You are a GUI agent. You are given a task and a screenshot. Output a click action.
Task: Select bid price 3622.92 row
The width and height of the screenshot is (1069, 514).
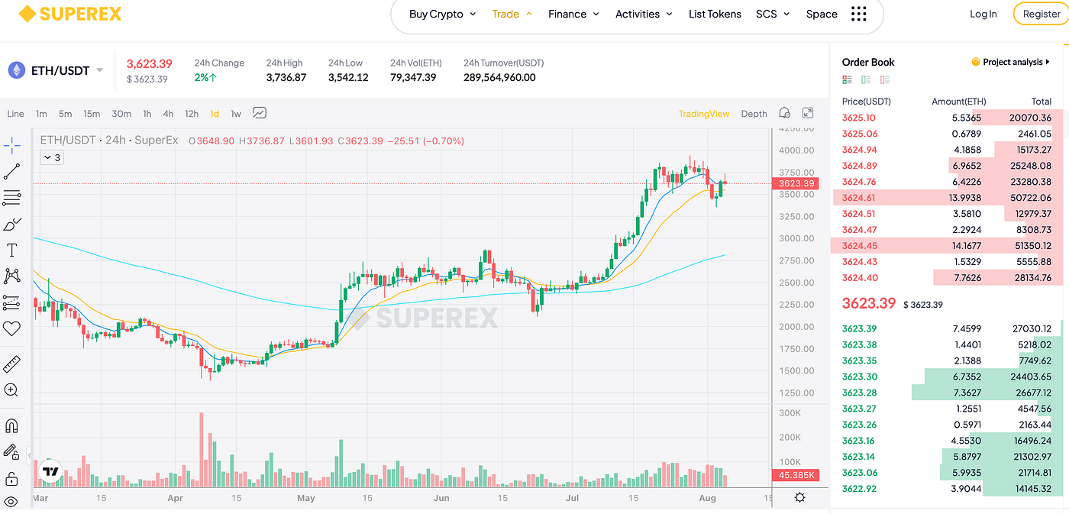[x=946, y=489]
